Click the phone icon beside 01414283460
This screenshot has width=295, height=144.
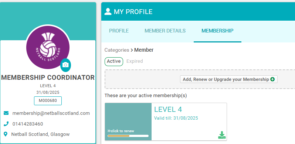(x=6, y=124)
